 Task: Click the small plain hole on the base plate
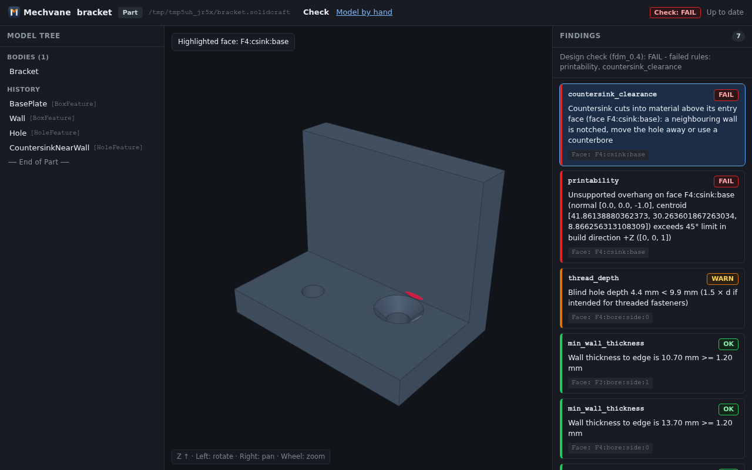313,291
